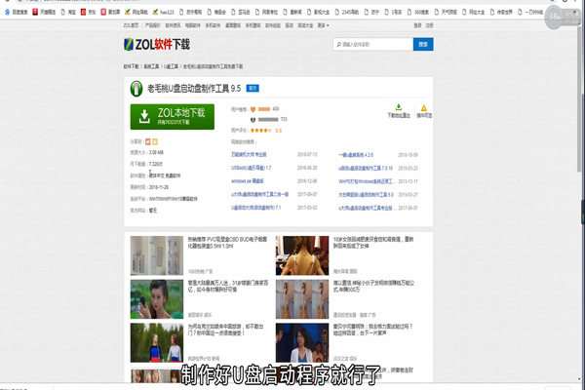Open the 360搜索 bookmark
585x390 pixels.
tap(418, 12)
